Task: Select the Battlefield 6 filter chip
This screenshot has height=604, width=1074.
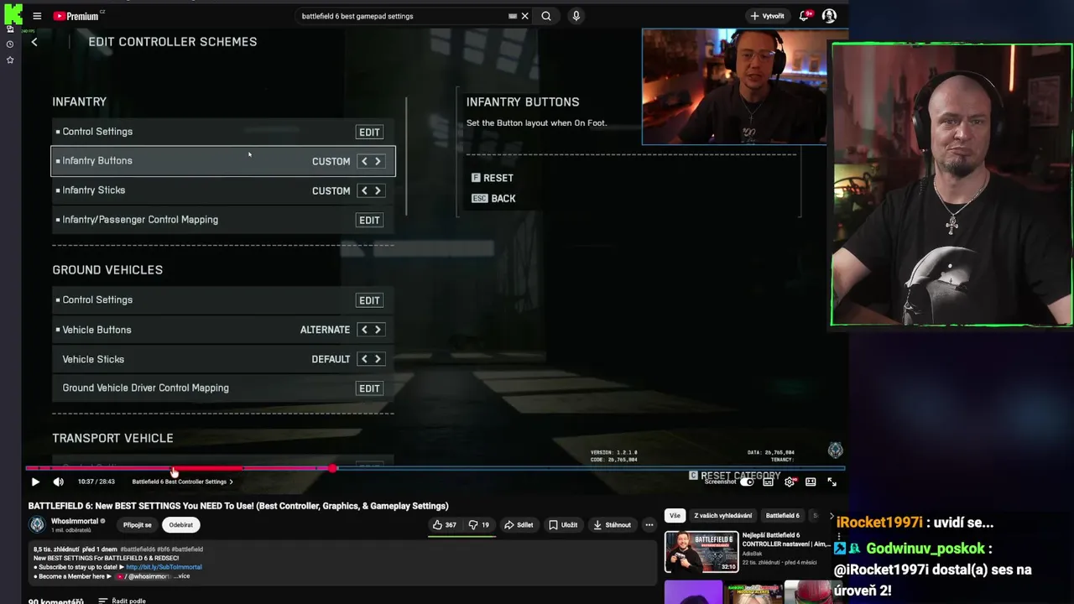Action: (783, 515)
